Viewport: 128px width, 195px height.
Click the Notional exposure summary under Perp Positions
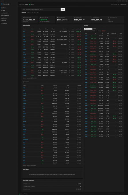pos(30,78)
